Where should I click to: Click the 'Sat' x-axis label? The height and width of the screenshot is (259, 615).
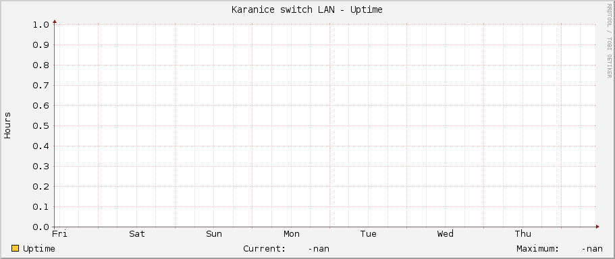coord(137,234)
